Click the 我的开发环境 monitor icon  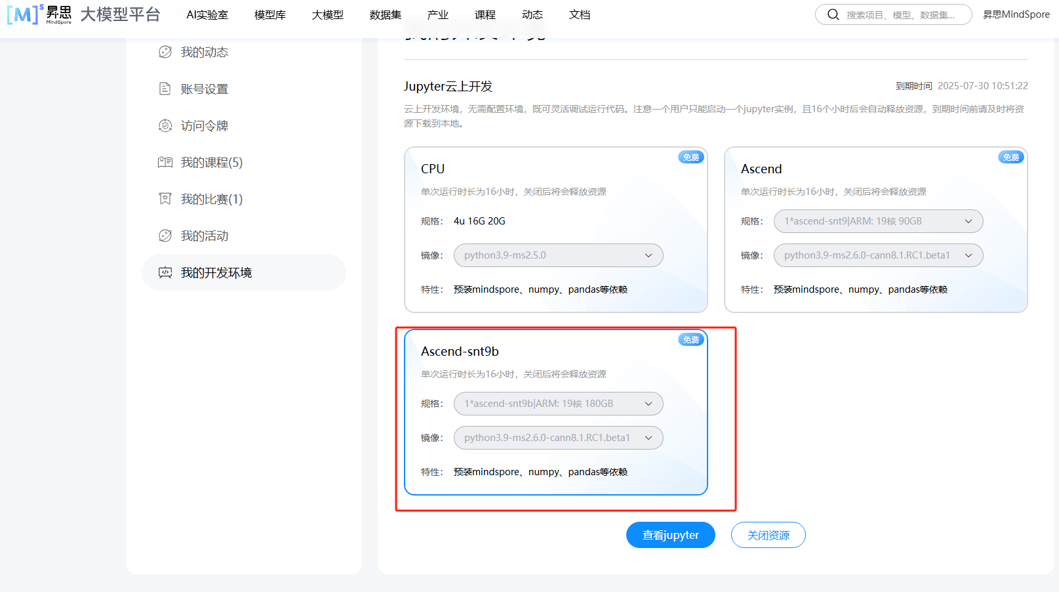pyautogui.click(x=165, y=272)
